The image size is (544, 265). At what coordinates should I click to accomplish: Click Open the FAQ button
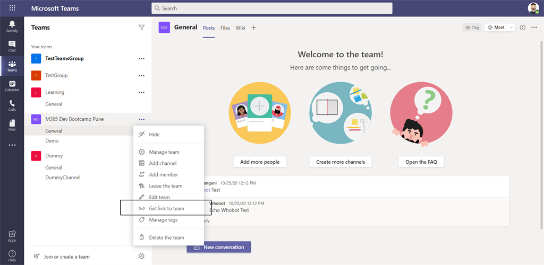[421, 162]
